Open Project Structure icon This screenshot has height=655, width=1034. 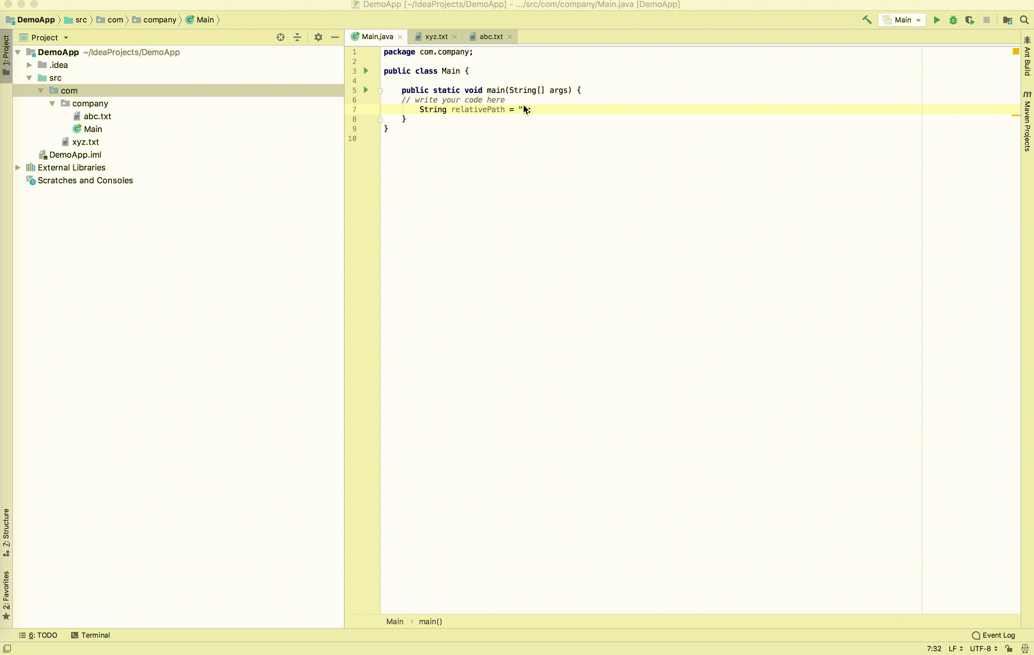1007,20
